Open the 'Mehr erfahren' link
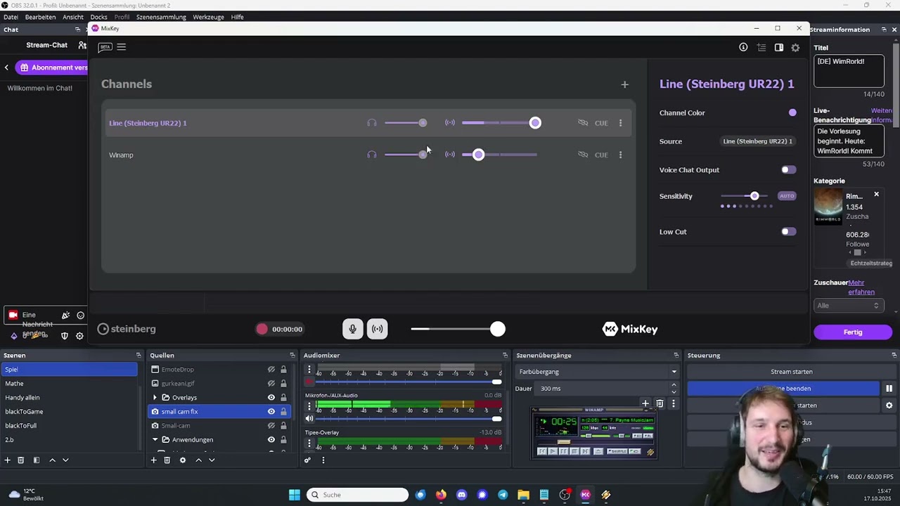Image resolution: width=900 pixels, height=506 pixels. click(861, 287)
